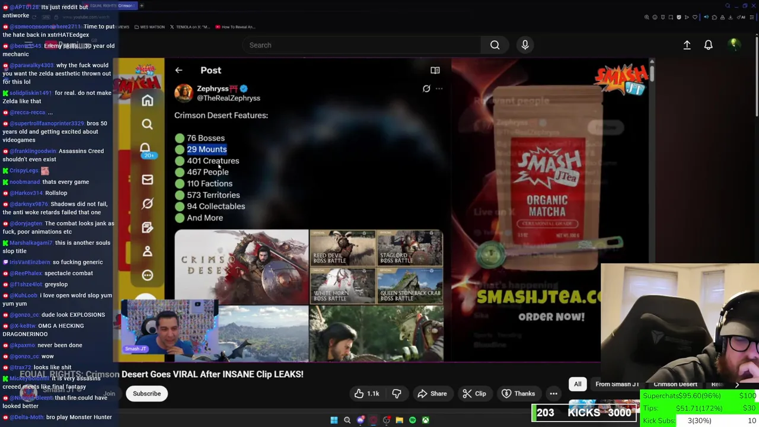The height and width of the screenshot is (427, 759).
Task: Open YouTube notifications bell
Action: click(708, 45)
